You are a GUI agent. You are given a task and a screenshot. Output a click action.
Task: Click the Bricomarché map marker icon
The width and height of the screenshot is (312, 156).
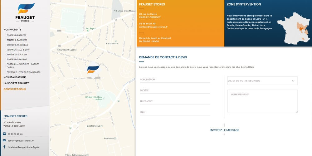coord(115,41)
